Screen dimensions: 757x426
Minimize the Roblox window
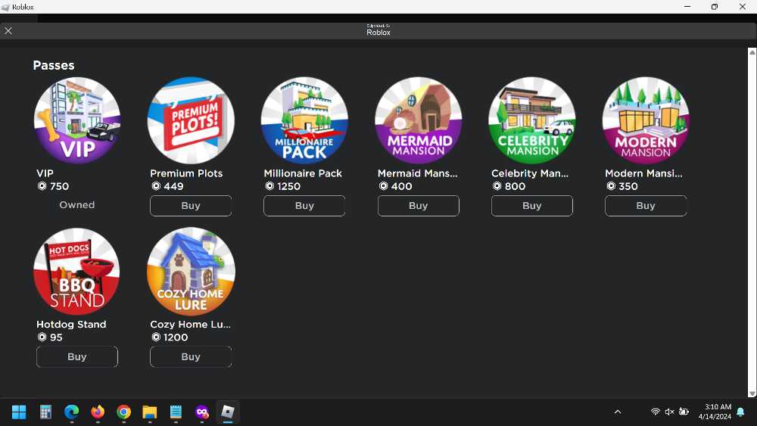click(x=687, y=7)
